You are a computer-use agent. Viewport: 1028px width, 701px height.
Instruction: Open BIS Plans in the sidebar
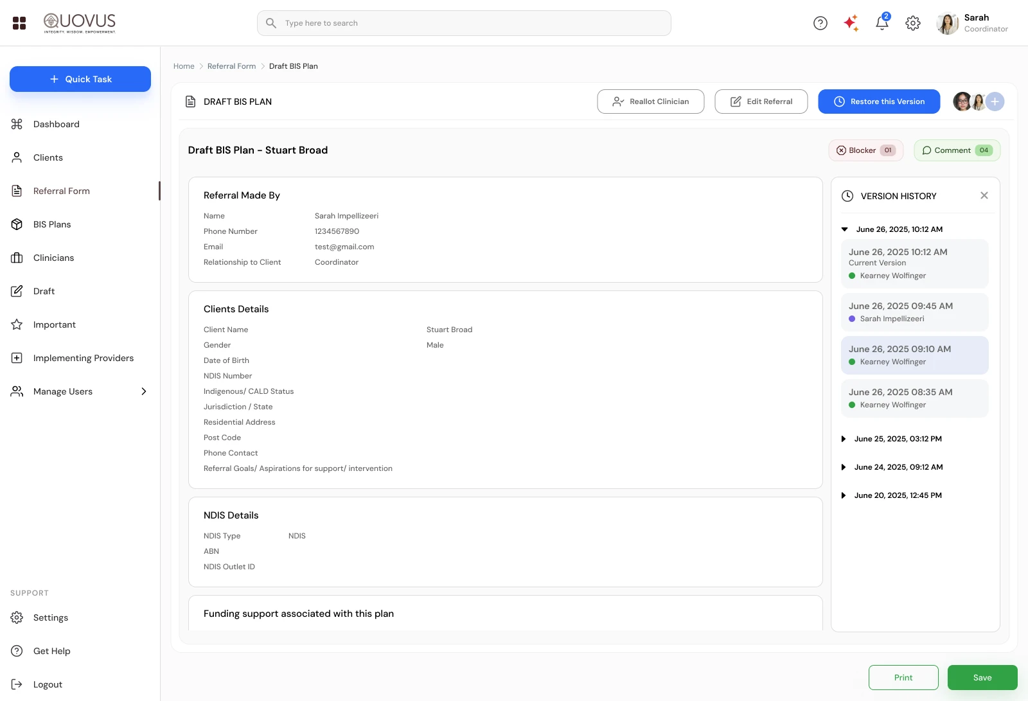pos(52,224)
